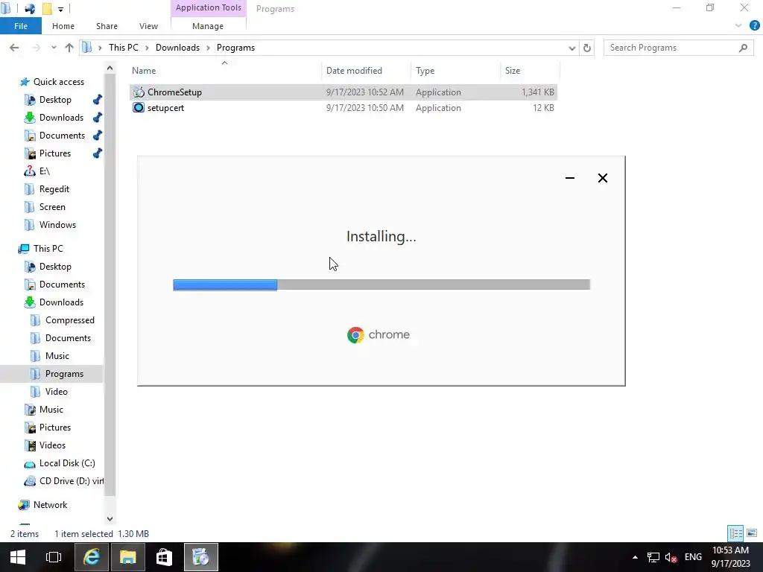This screenshot has height=572, width=763.
Task: Switch to Details view layout icon
Action: (735, 533)
